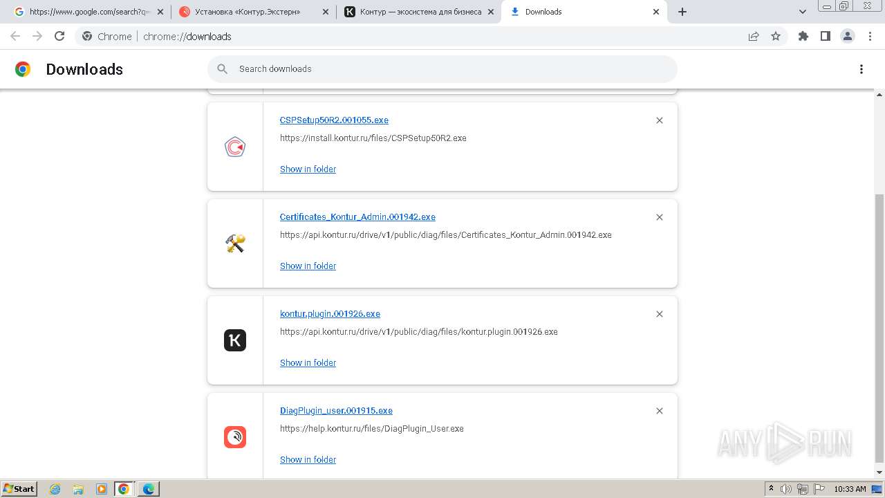Click scrollbar up arrow
The width and height of the screenshot is (885, 498).
(x=879, y=94)
